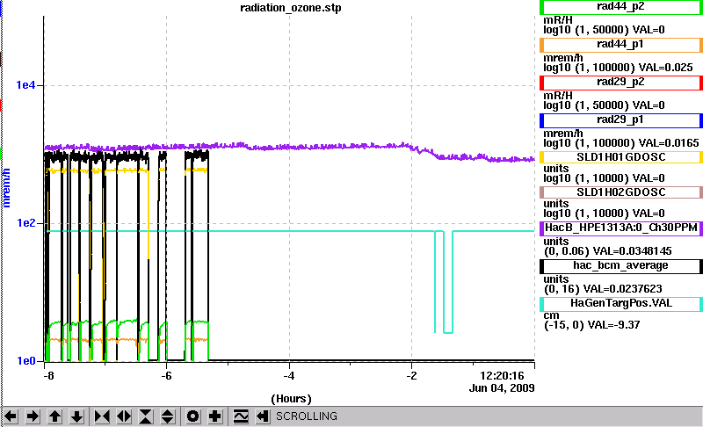Click horizontal zoom-out (outward arrows) icon
Screen dimensions: 703x427
pyautogui.click(x=124, y=416)
